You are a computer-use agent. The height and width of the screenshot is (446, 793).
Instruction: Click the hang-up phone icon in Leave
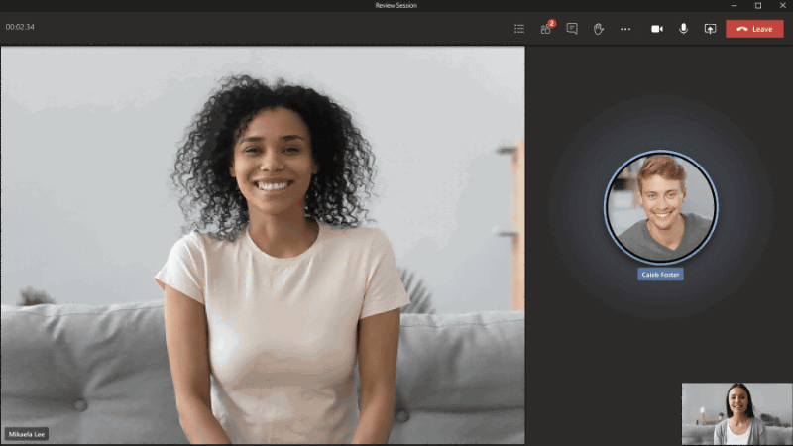[741, 29]
